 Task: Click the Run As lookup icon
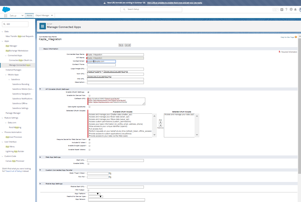tap(110, 177)
